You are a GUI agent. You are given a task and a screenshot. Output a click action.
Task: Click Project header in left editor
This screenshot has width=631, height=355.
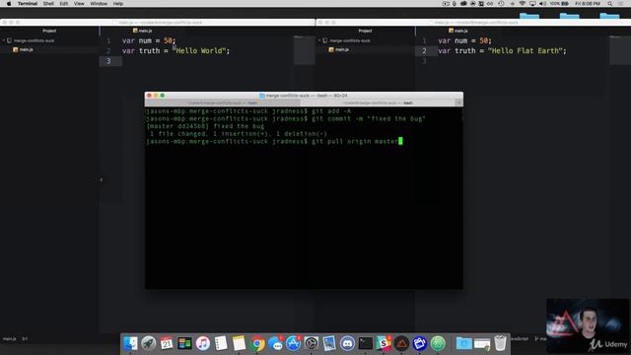tap(49, 31)
